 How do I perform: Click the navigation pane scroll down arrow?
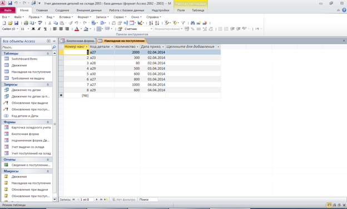click(x=54, y=199)
